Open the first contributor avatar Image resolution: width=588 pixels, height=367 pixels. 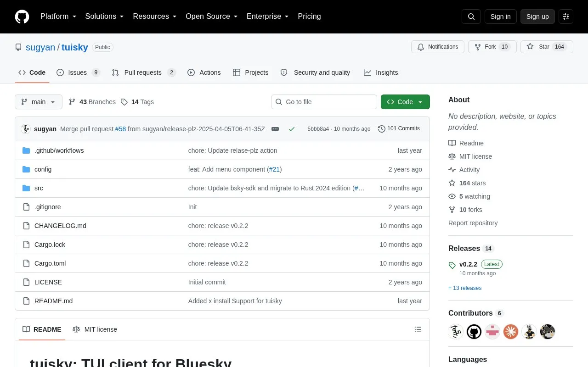coord(456,332)
